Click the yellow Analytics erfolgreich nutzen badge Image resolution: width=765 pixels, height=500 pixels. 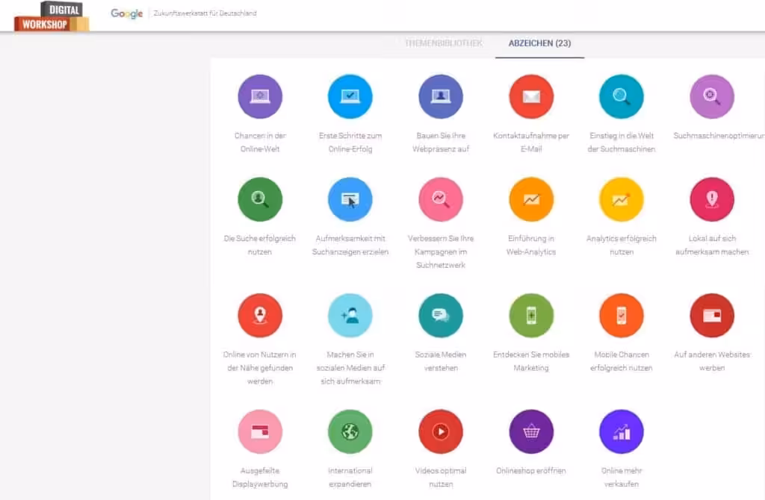coord(622,199)
